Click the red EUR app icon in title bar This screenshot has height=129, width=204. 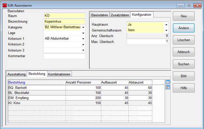pos(5,6)
